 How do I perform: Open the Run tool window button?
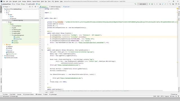(x=5, y=95)
